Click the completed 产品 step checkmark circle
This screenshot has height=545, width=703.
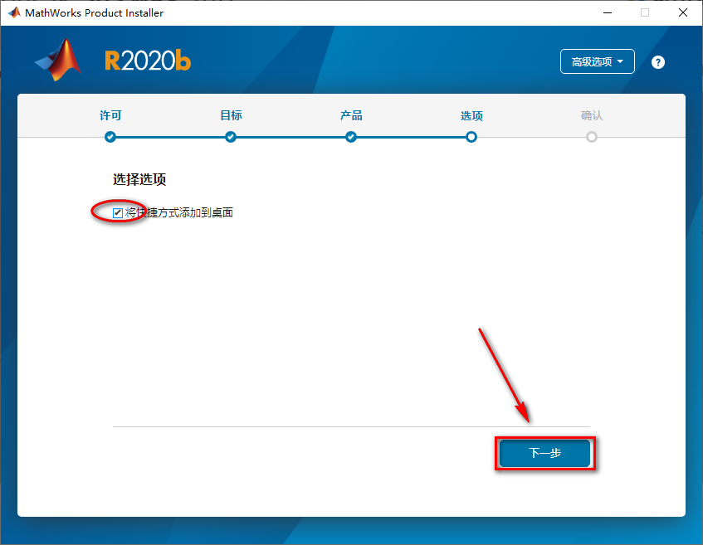351,137
